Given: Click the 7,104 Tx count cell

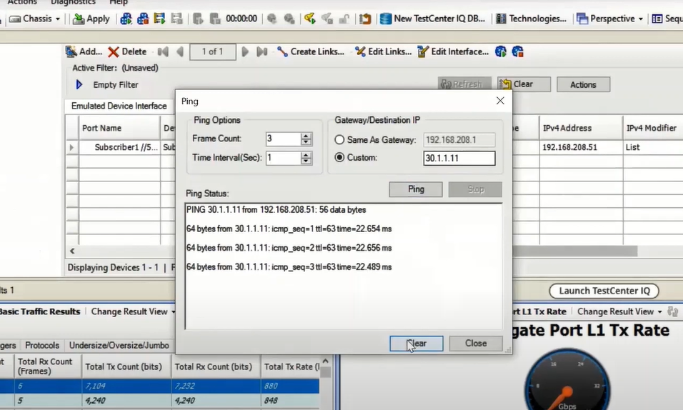Looking at the screenshot, I should point(126,386).
